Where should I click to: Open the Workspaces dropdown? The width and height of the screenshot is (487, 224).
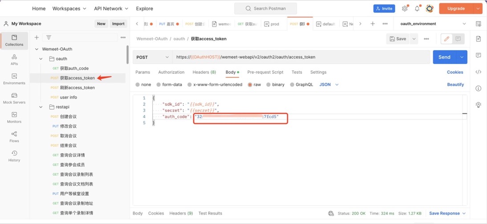[x=69, y=9]
